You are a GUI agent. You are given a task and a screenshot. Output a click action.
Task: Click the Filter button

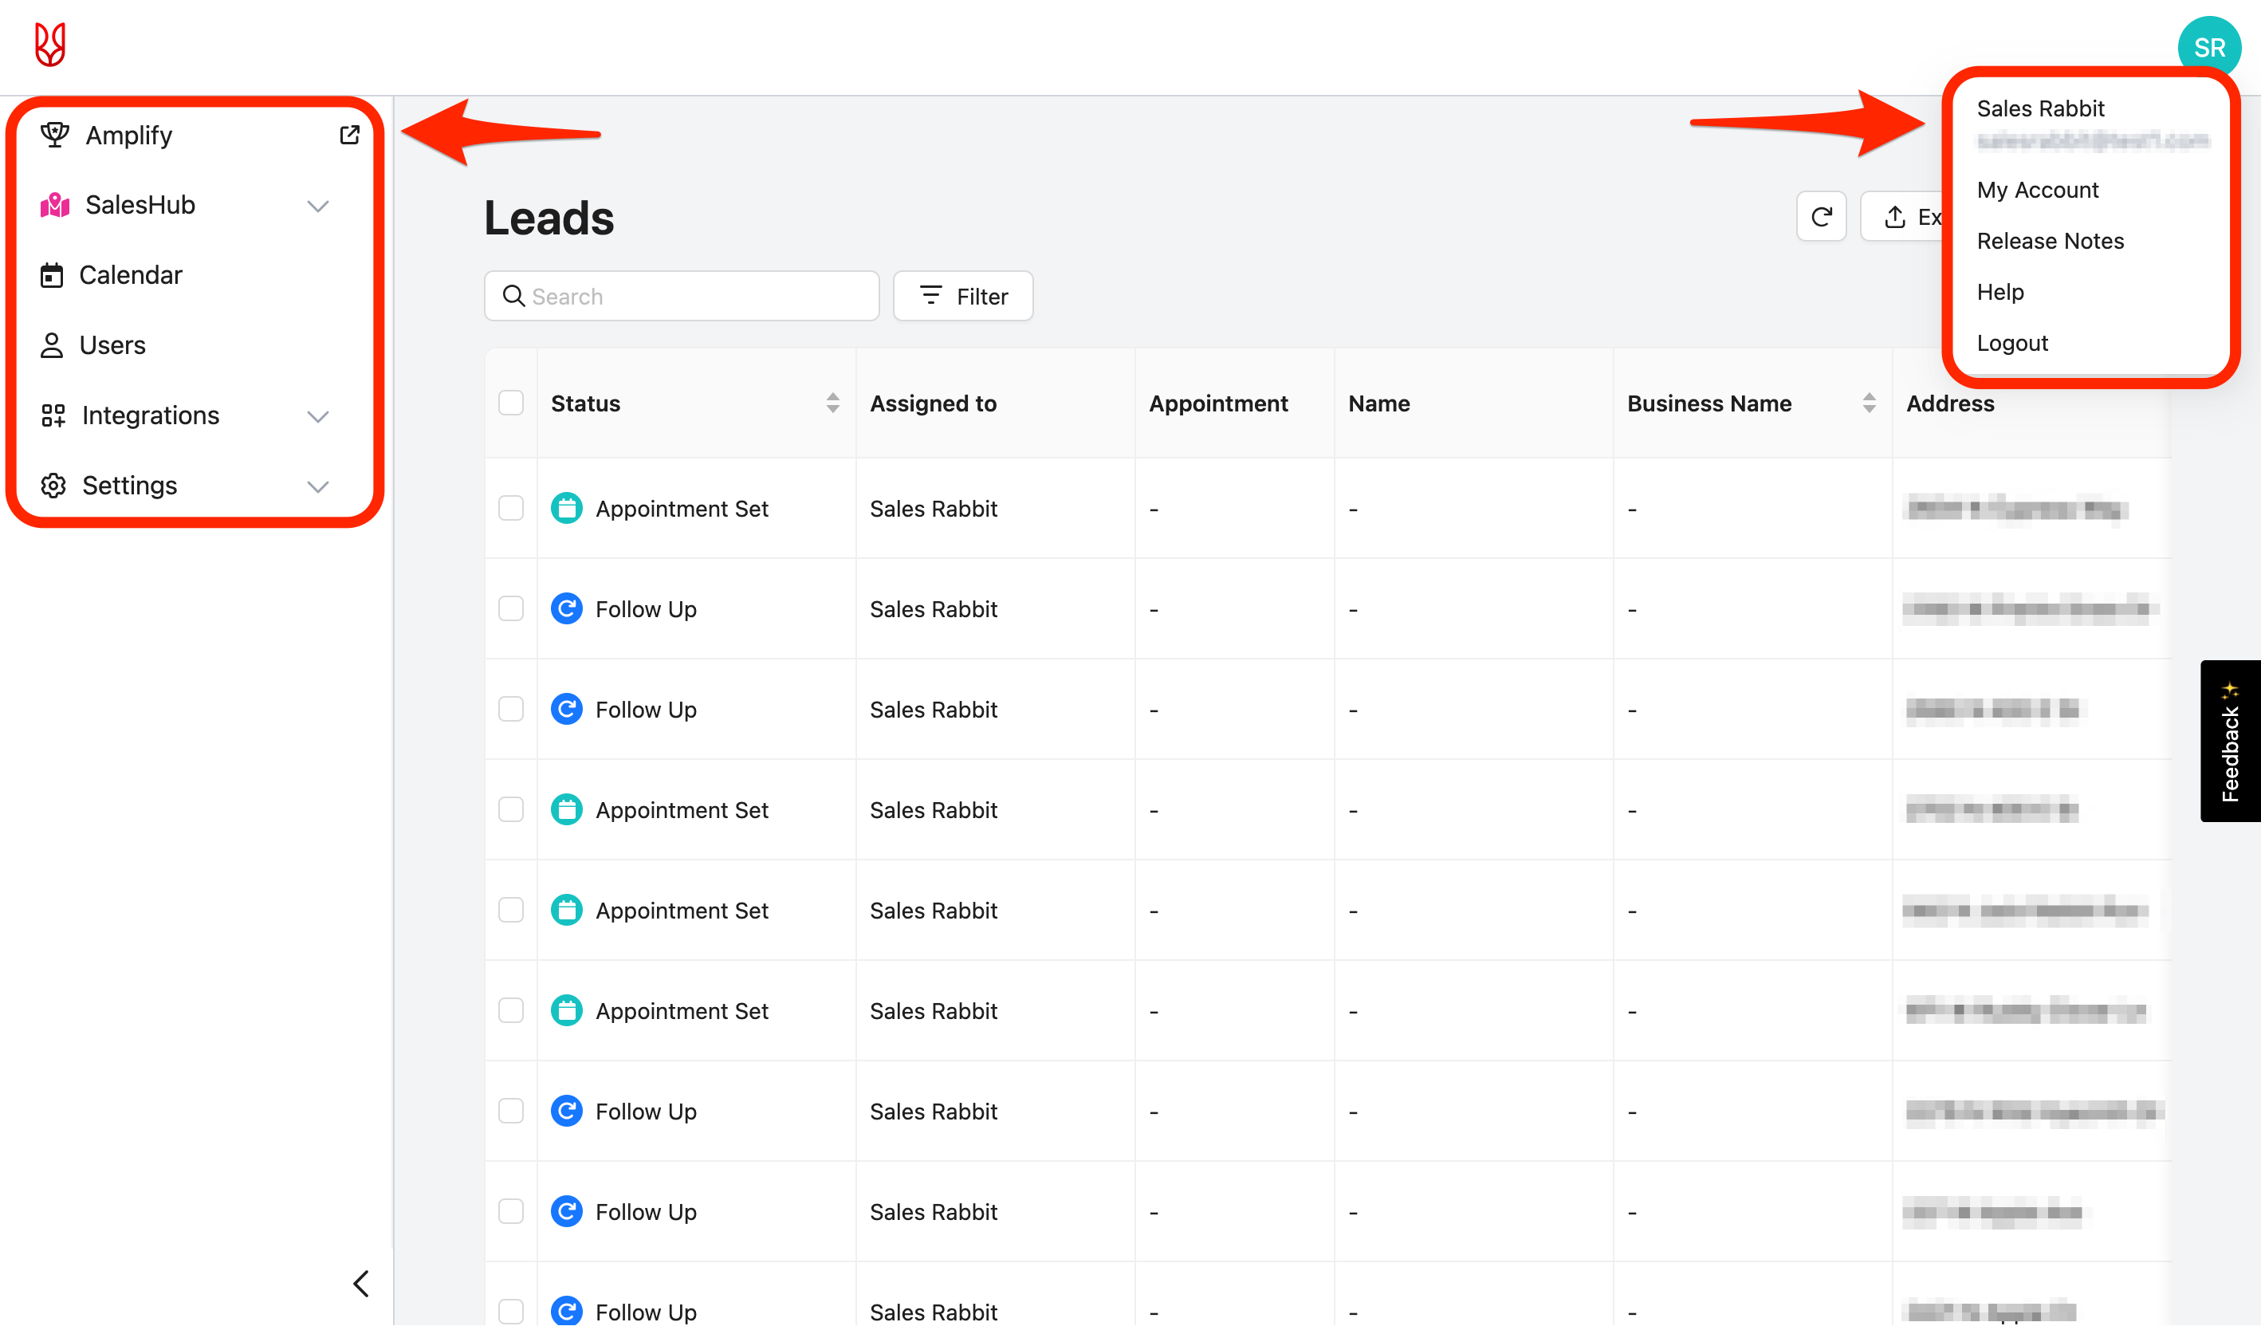pyautogui.click(x=963, y=296)
